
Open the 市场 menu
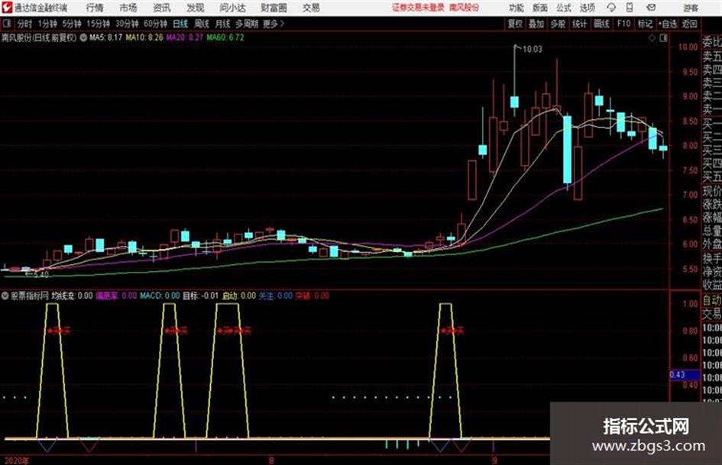pos(128,8)
